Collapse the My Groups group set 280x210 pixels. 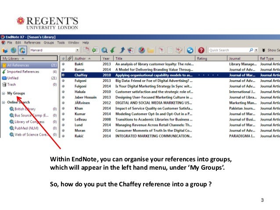tap(4, 93)
